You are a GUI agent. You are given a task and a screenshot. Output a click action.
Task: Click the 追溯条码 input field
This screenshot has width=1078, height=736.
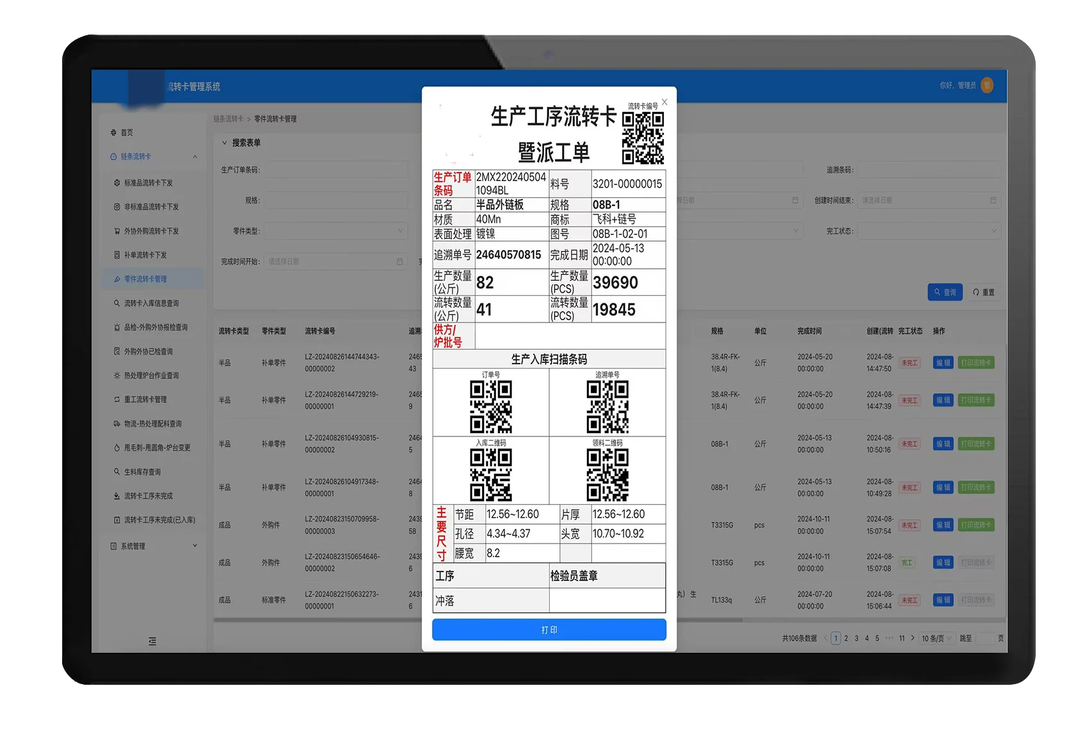pos(929,170)
